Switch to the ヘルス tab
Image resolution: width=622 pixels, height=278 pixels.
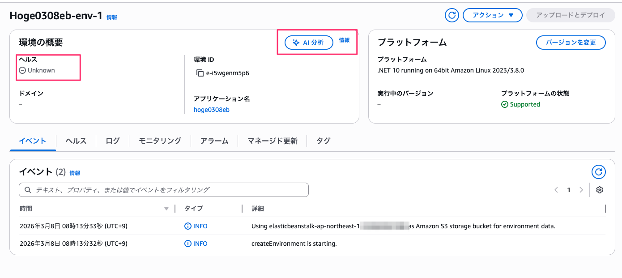point(76,141)
